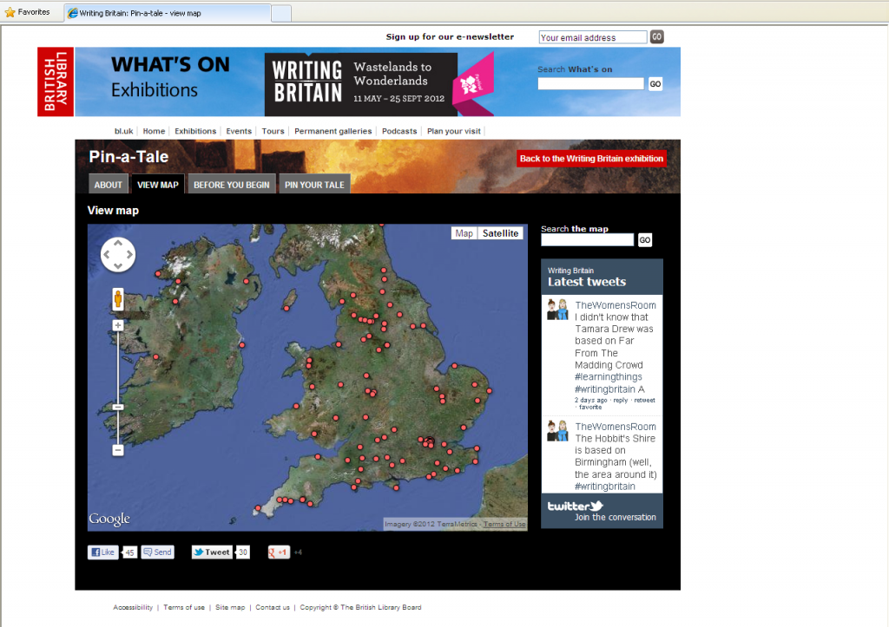The image size is (889, 627).
Task: Click the map pan control's down arrow
Action: (x=118, y=265)
